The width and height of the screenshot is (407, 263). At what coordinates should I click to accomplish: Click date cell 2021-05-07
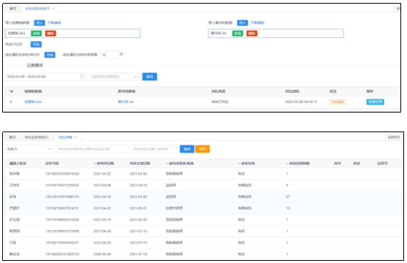(x=138, y=208)
